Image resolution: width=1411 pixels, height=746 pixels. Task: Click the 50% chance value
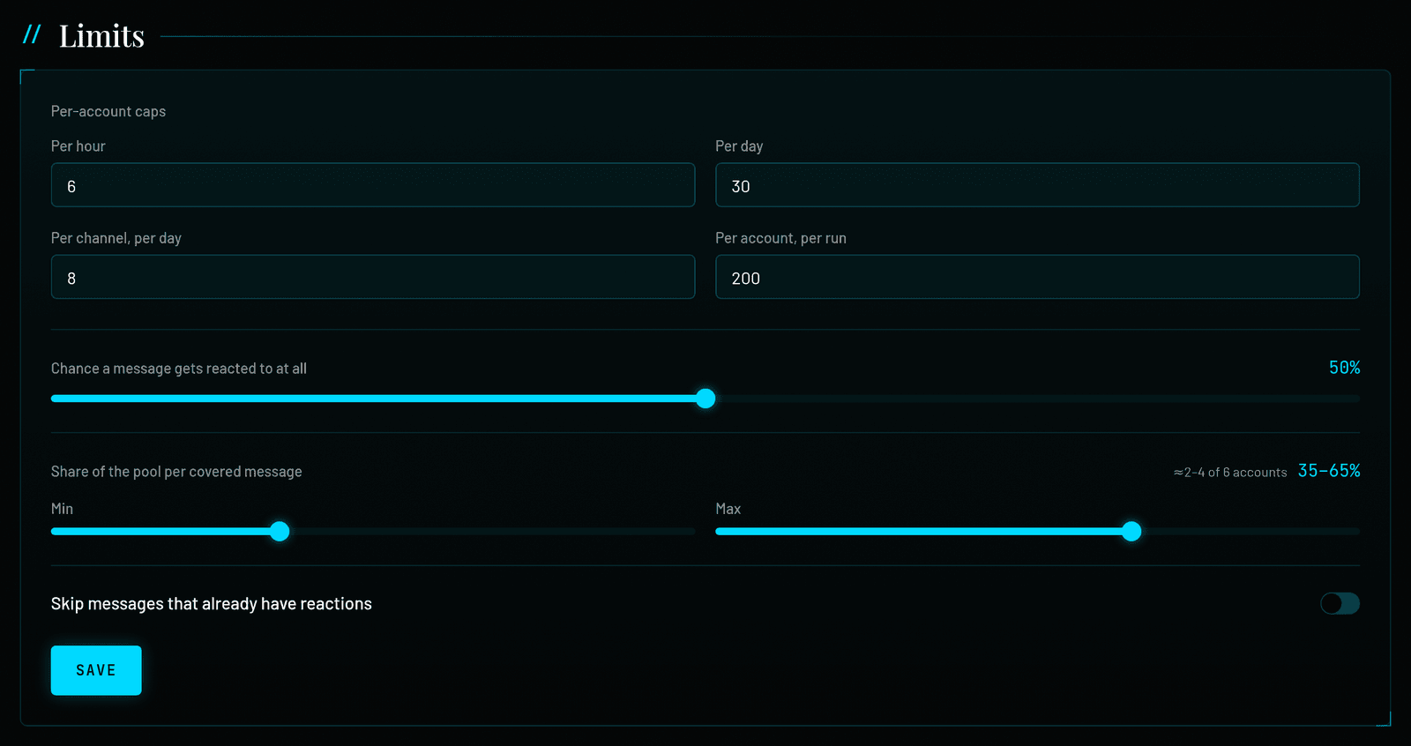click(x=1344, y=368)
